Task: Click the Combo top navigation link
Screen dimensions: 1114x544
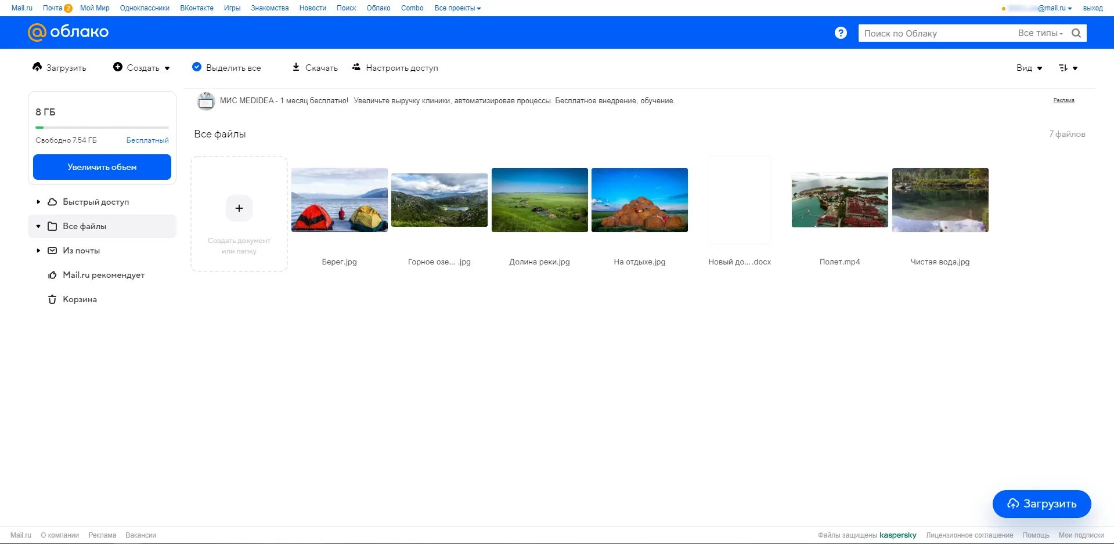Action: coord(412,8)
